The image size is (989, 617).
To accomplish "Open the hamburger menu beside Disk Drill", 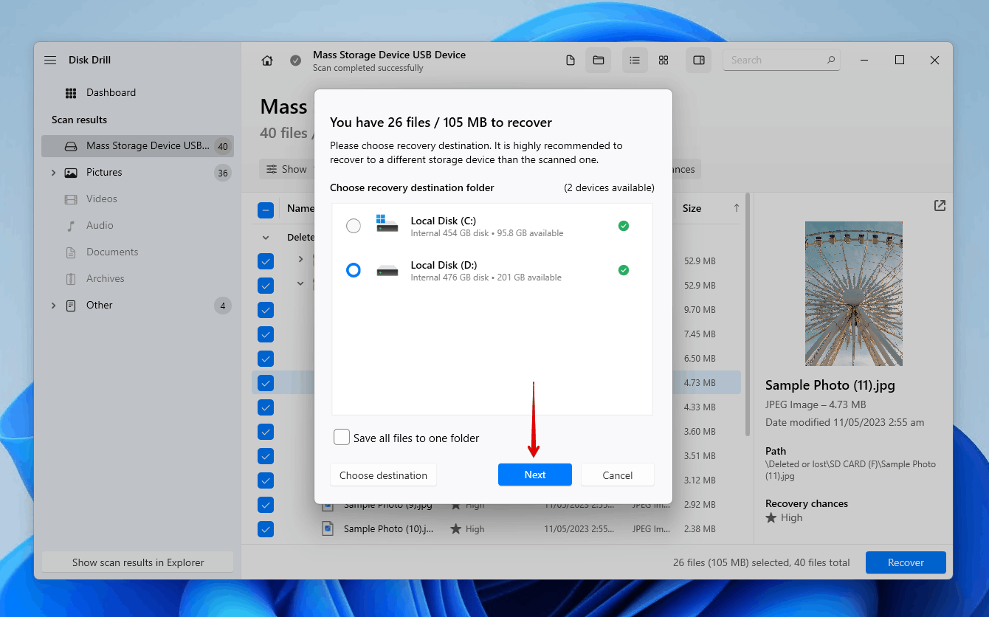I will pos(50,61).
